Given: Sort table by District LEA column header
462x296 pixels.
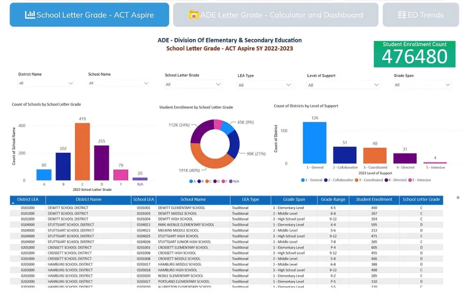Looking at the screenshot, I should (28, 200).
